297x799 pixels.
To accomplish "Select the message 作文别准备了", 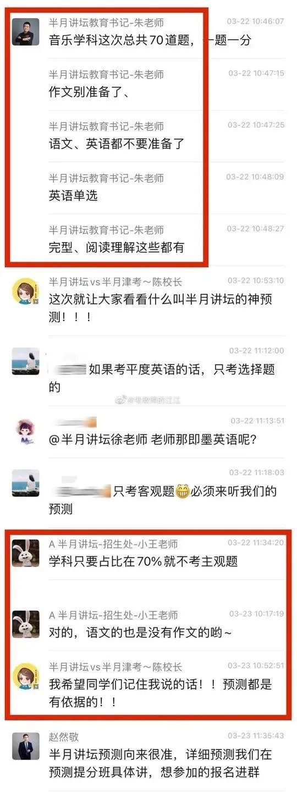I will click(89, 92).
